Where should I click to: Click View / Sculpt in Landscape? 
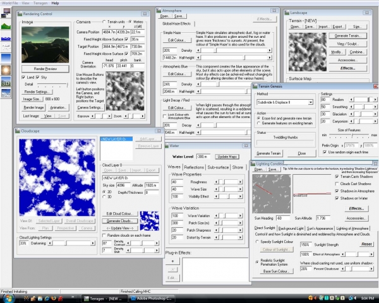click(x=347, y=44)
